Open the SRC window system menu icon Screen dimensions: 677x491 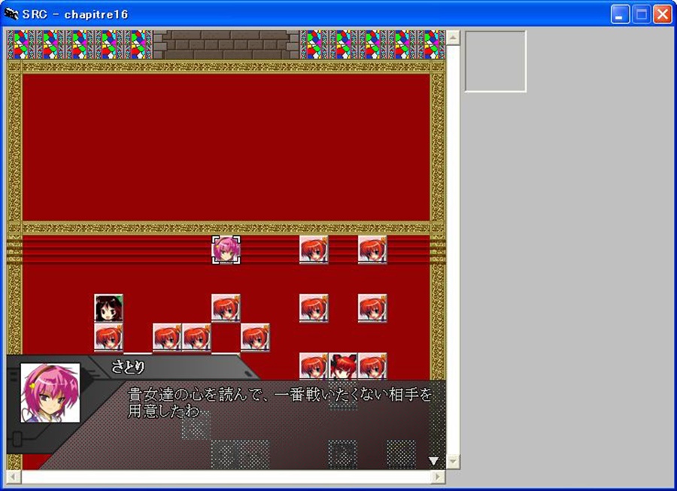coord(11,14)
